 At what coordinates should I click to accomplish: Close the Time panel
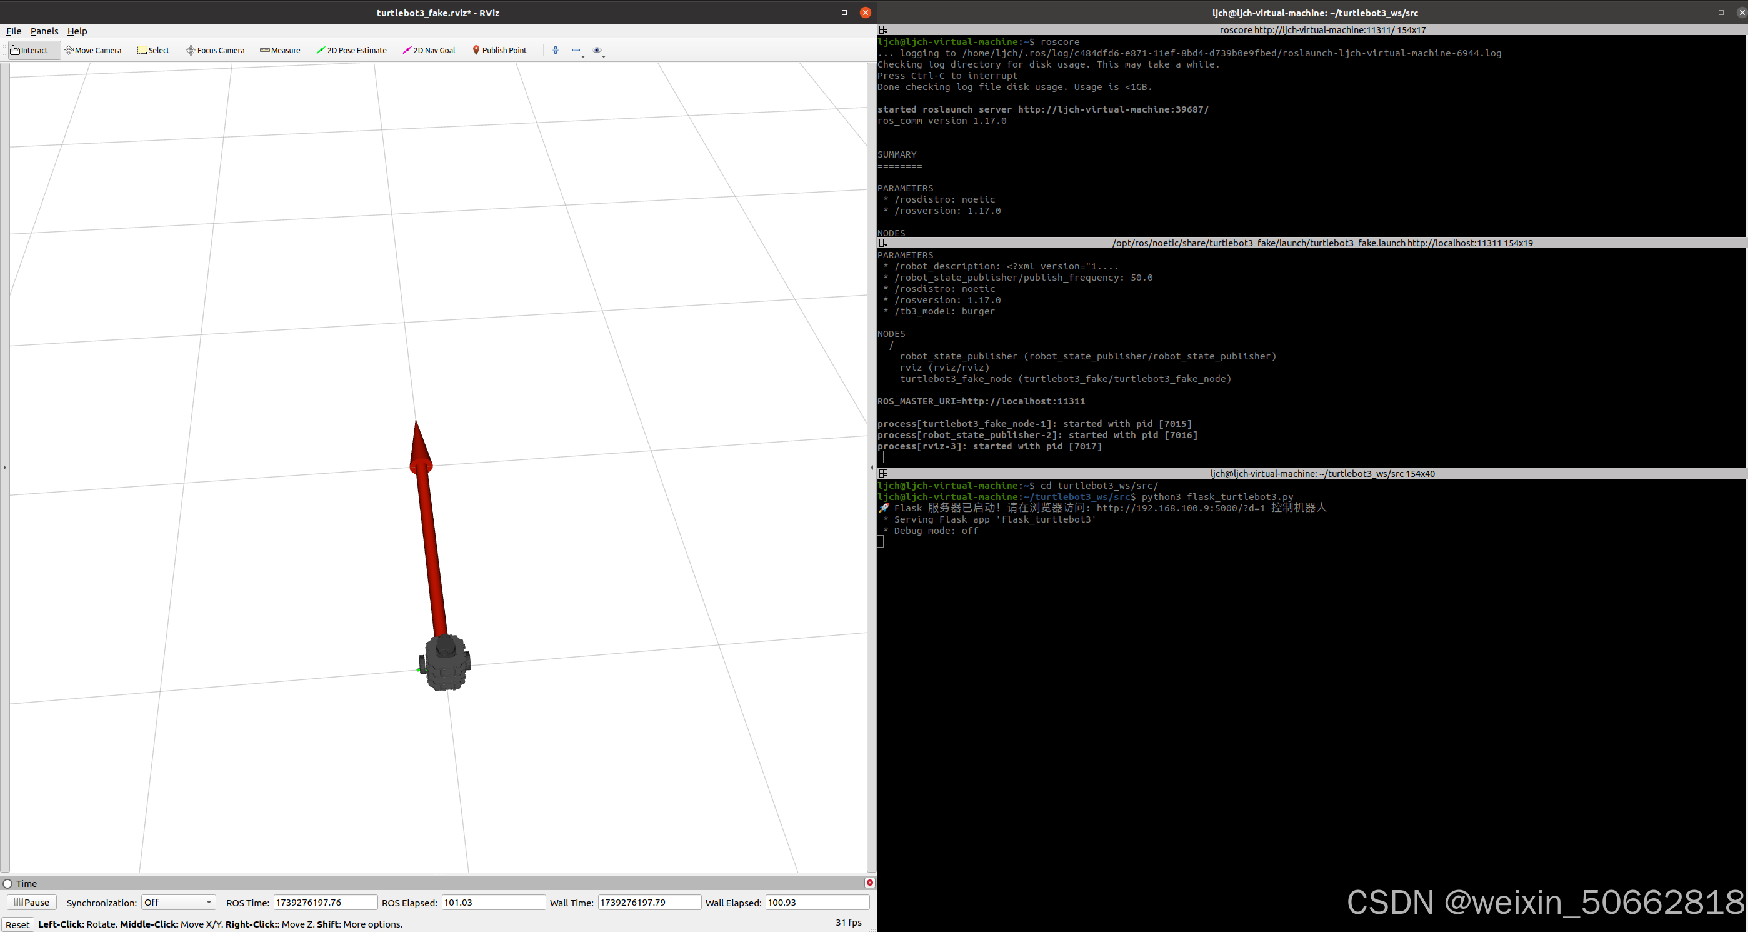[869, 883]
